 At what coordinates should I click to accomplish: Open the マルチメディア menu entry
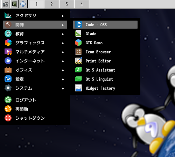click(x=35, y=52)
